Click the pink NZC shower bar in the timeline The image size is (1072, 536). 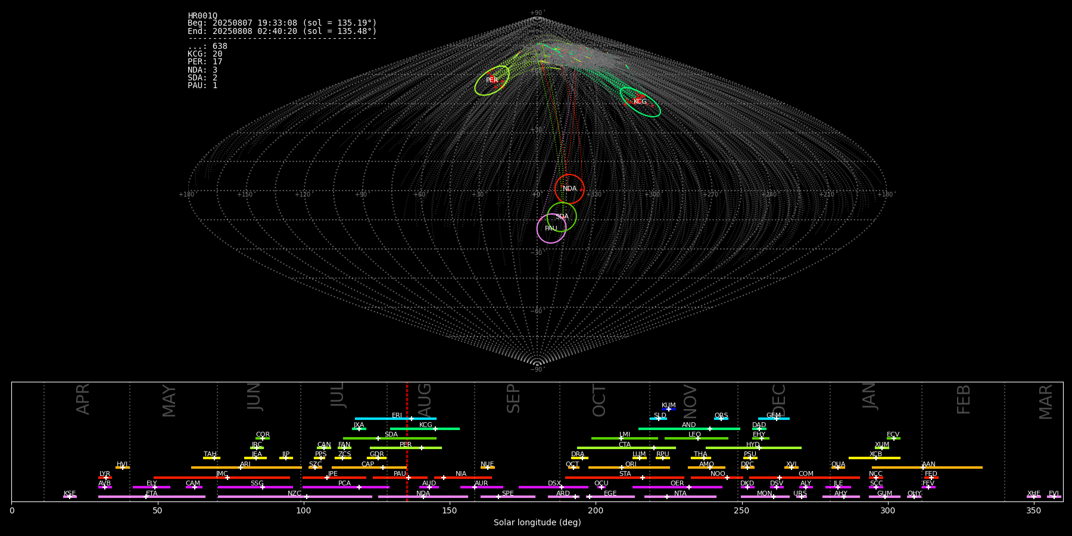pos(295,497)
